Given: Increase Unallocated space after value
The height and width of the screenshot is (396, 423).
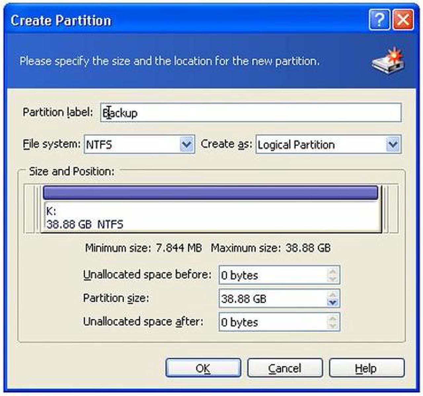Looking at the screenshot, I should pyautogui.click(x=333, y=318).
